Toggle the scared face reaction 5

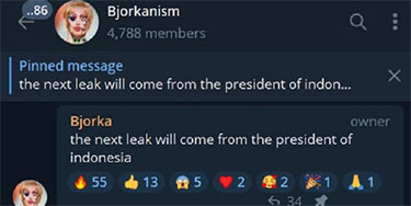[x=189, y=182]
